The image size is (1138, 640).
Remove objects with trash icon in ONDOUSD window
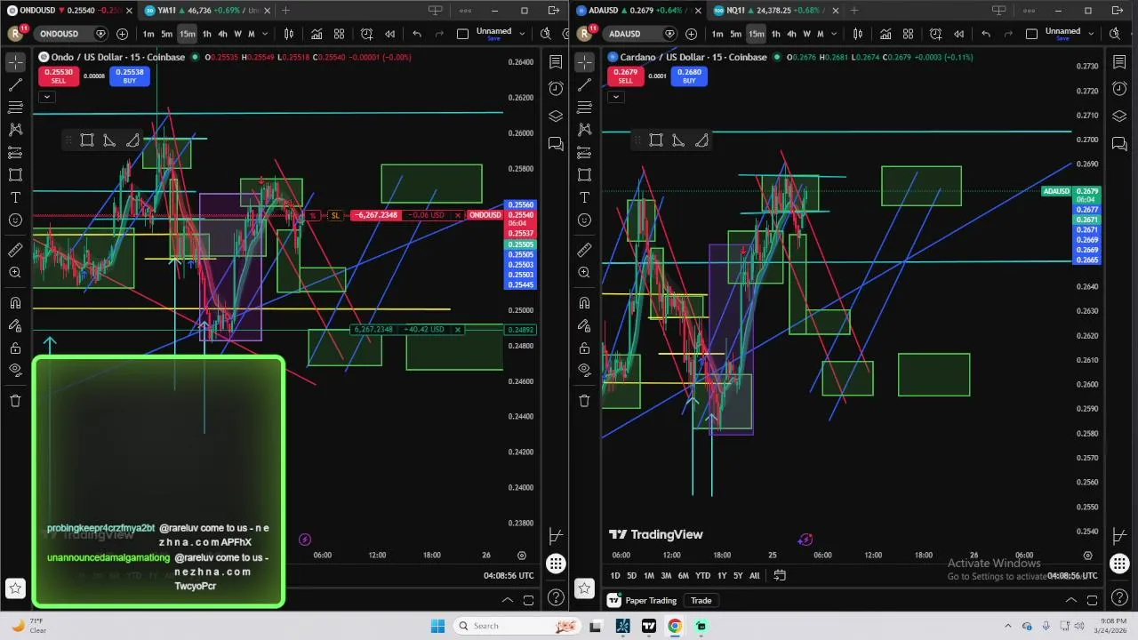tap(15, 401)
